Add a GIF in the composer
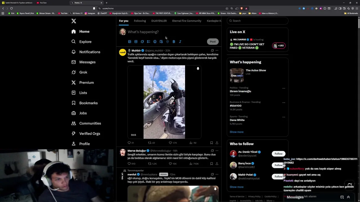 [x=136, y=42]
